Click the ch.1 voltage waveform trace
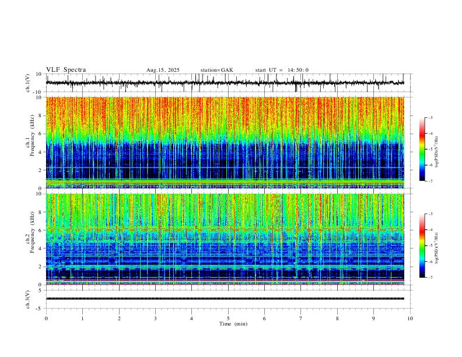Image resolution: width=462 pixels, height=357 pixels. coord(225,83)
